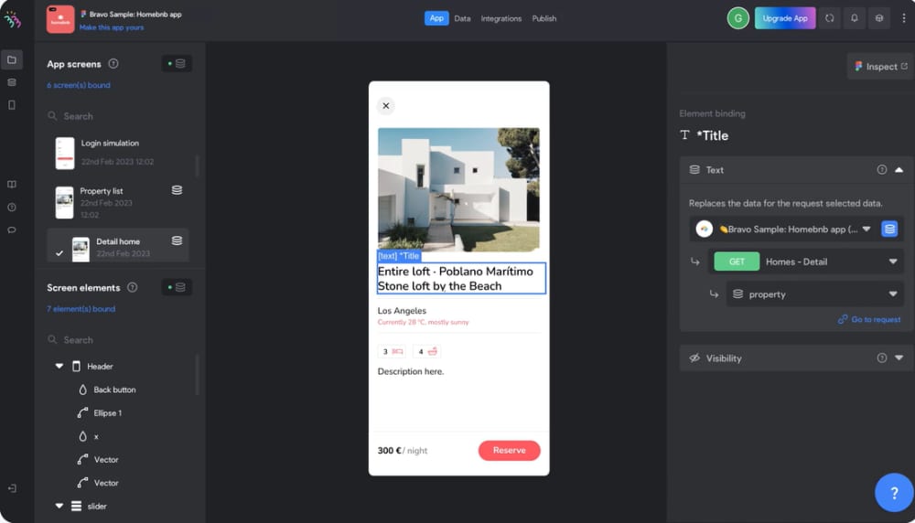Open the book documentation icon in sidebar

pyautogui.click(x=12, y=185)
